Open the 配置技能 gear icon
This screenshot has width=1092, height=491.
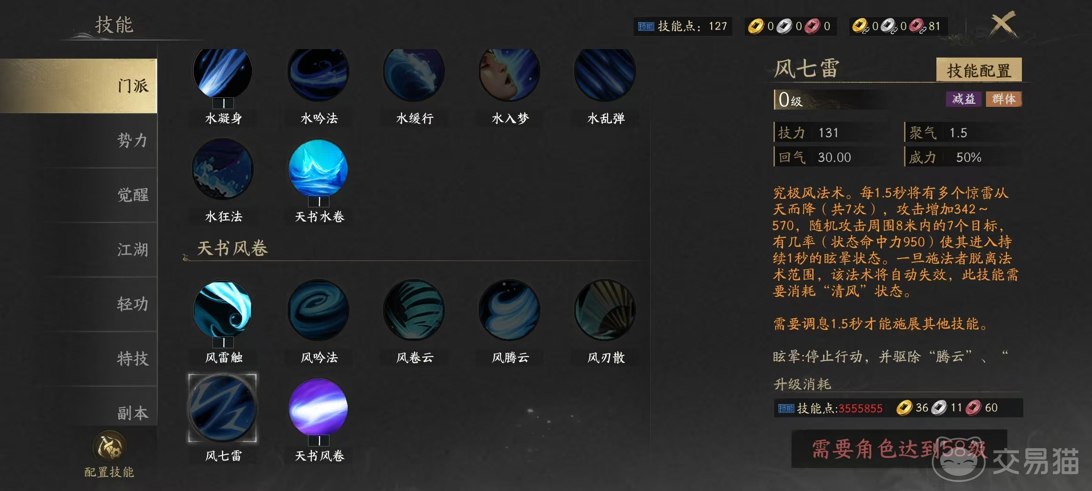click(x=109, y=447)
